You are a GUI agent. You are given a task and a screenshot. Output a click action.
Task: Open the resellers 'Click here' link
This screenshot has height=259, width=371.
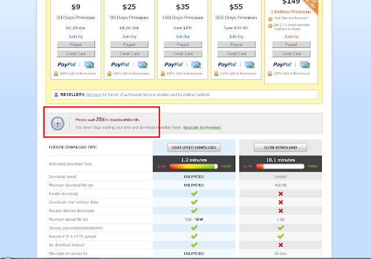93,95
